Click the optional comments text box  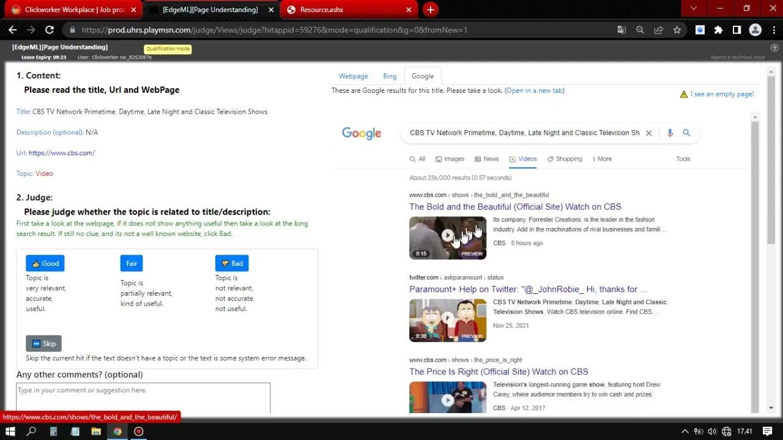(x=143, y=398)
